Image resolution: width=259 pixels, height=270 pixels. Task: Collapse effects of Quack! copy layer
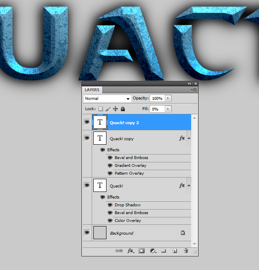point(189,138)
